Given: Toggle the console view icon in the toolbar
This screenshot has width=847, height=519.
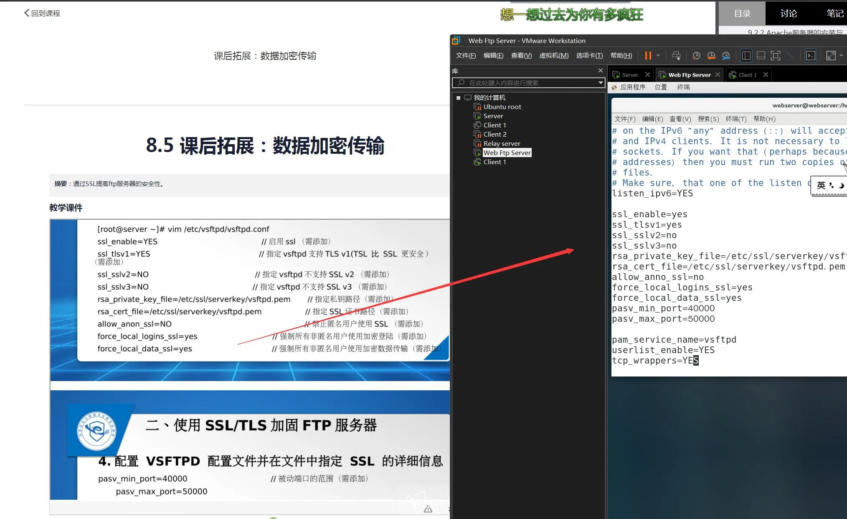Looking at the screenshot, I should pos(811,56).
